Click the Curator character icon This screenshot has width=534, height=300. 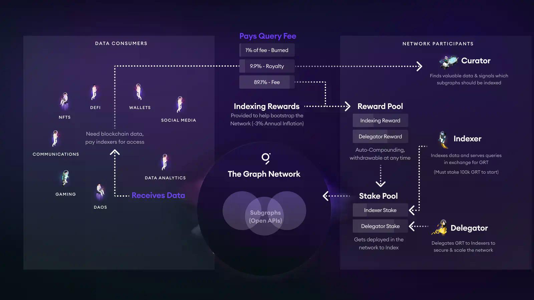tap(449, 62)
